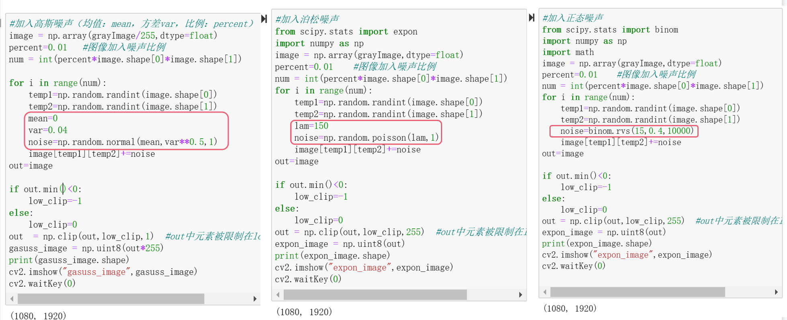Viewport: 787px width, 320px height.
Task: Click the 'noise=binom.rvs(15,0.4,10000)' line
Action: 627,131
